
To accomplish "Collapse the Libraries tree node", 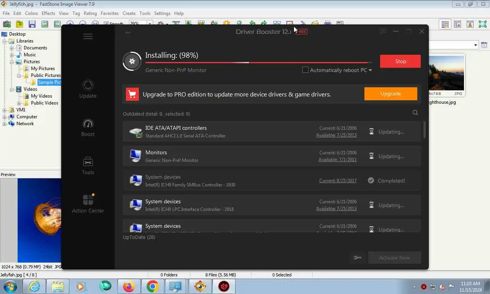I will pos(5,41).
